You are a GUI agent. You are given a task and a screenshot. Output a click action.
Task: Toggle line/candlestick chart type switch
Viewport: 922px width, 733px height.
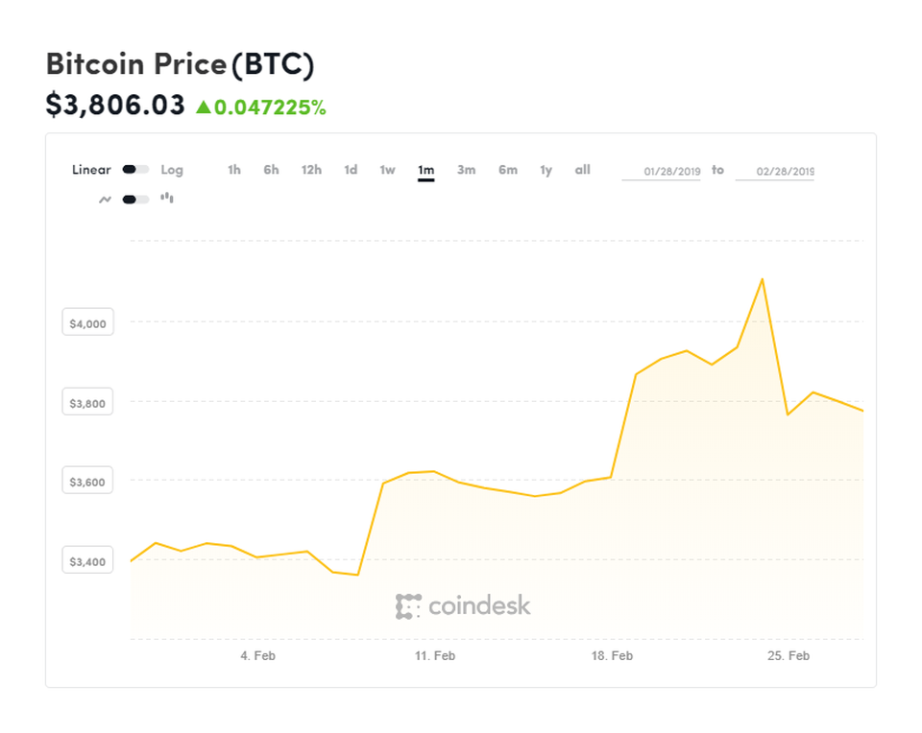point(135,200)
